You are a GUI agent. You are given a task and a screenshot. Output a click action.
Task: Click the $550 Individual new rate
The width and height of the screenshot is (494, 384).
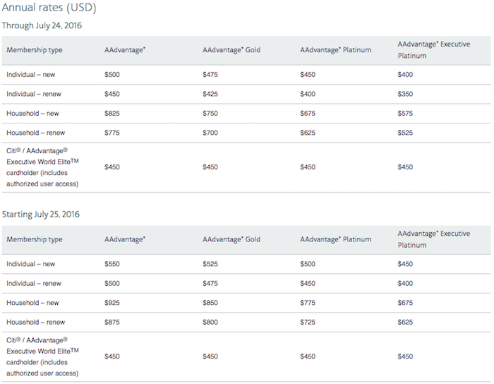click(x=112, y=264)
